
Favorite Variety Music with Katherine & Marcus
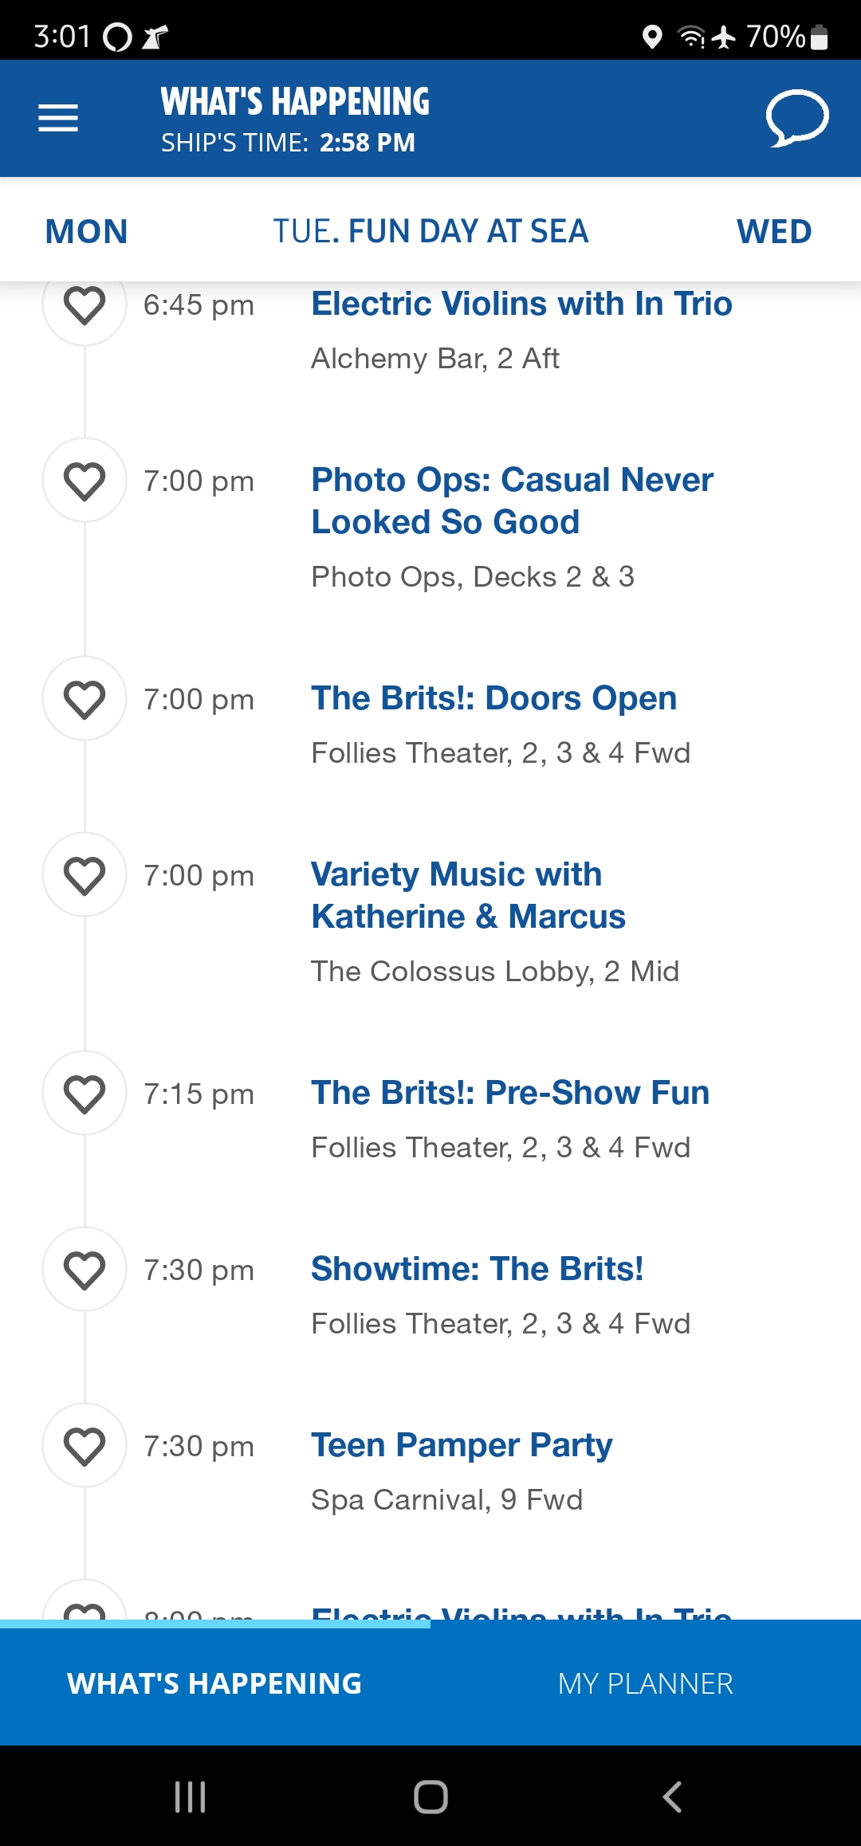85,875
